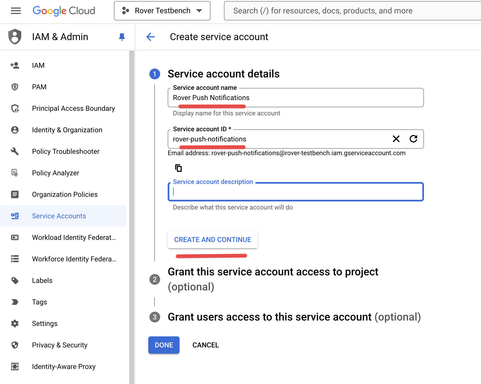Select Service Accounts in sidebar

[x=63, y=216]
